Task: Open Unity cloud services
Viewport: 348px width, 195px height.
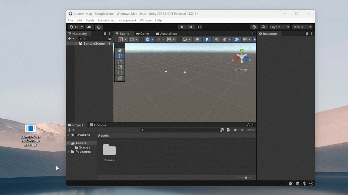Action: (89, 27)
